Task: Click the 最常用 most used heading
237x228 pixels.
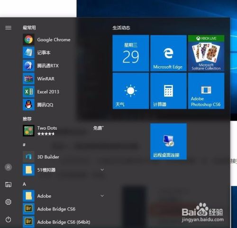Action: click(29, 28)
